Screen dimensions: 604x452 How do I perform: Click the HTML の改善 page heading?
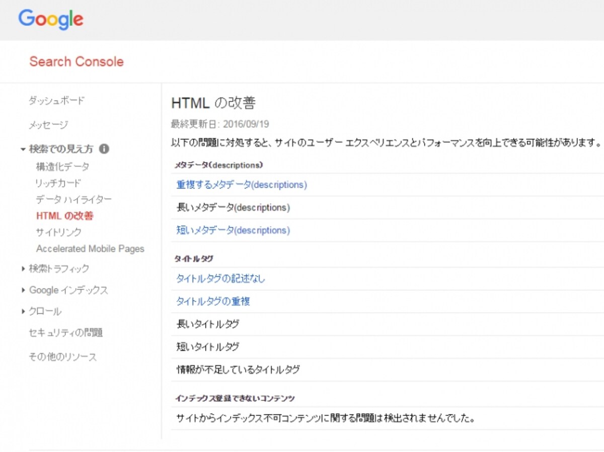click(x=213, y=103)
